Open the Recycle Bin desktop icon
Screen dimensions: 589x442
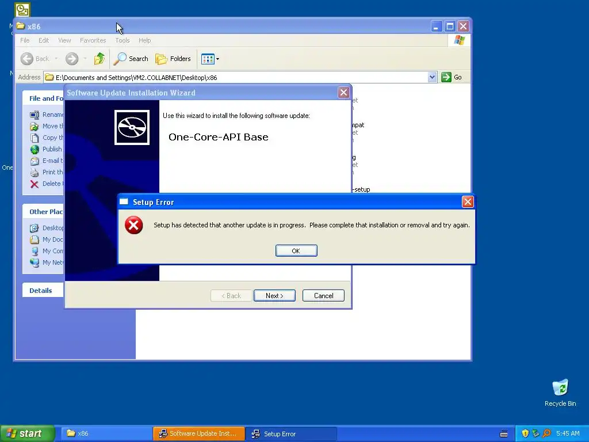click(x=560, y=393)
